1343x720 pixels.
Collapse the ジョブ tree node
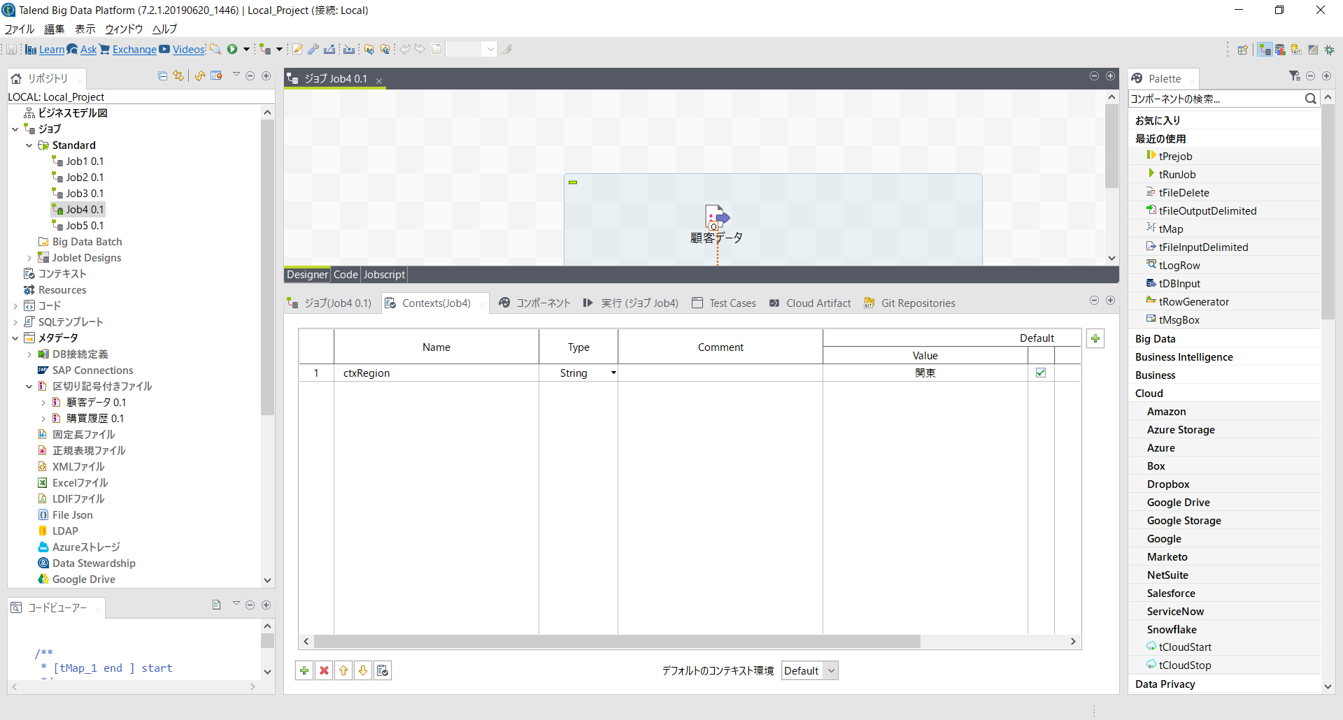pyautogui.click(x=15, y=129)
